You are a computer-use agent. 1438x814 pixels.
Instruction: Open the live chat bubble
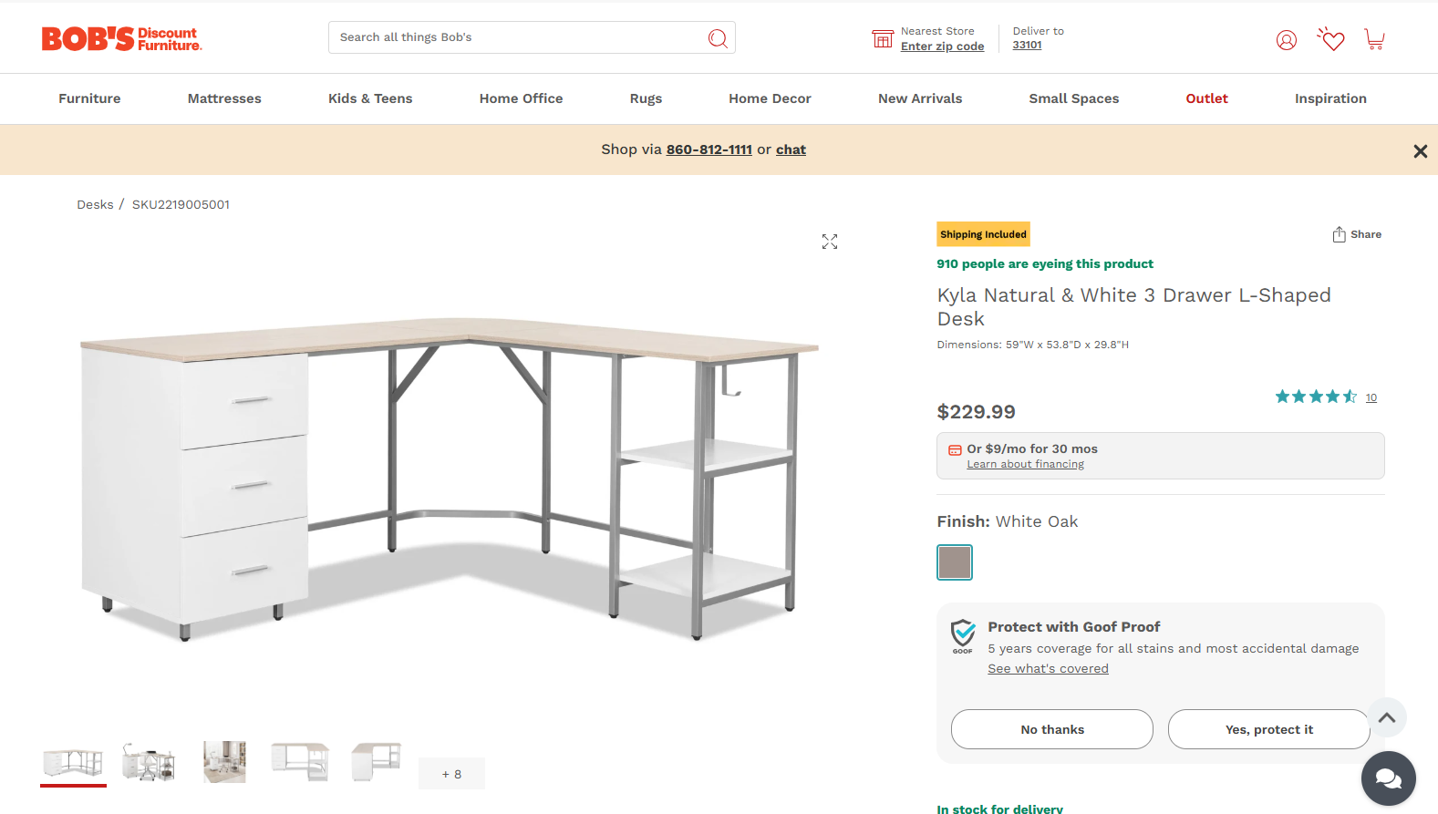coord(1388,778)
